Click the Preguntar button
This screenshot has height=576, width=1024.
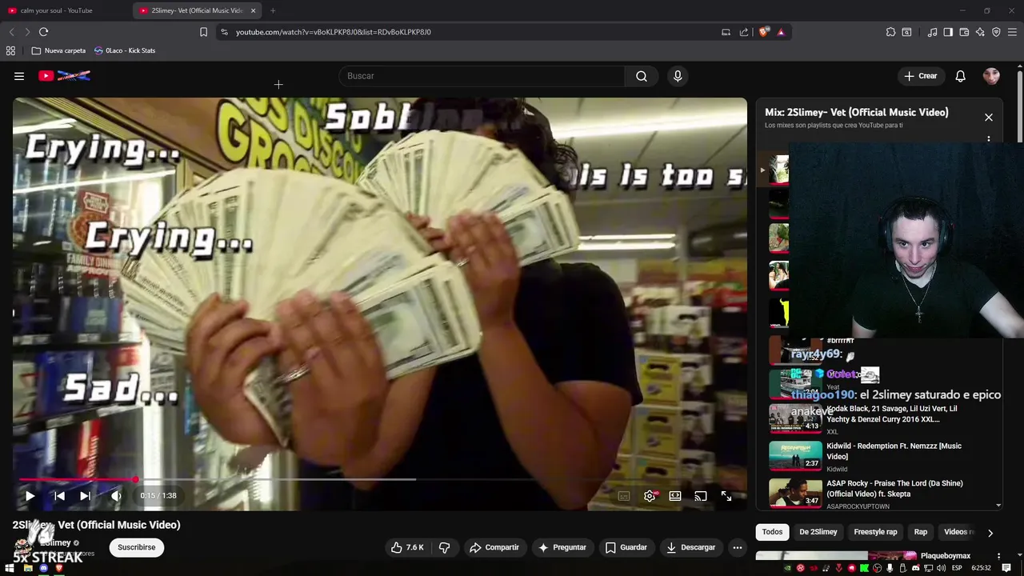(562, 547)
